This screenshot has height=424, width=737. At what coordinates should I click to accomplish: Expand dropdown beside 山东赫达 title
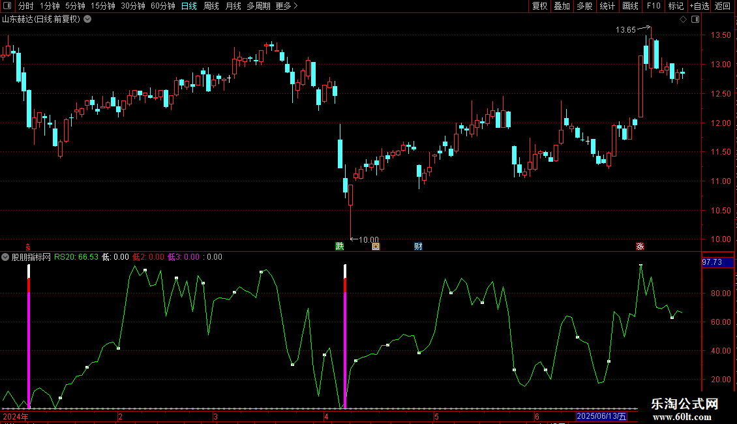coord(87,20)
